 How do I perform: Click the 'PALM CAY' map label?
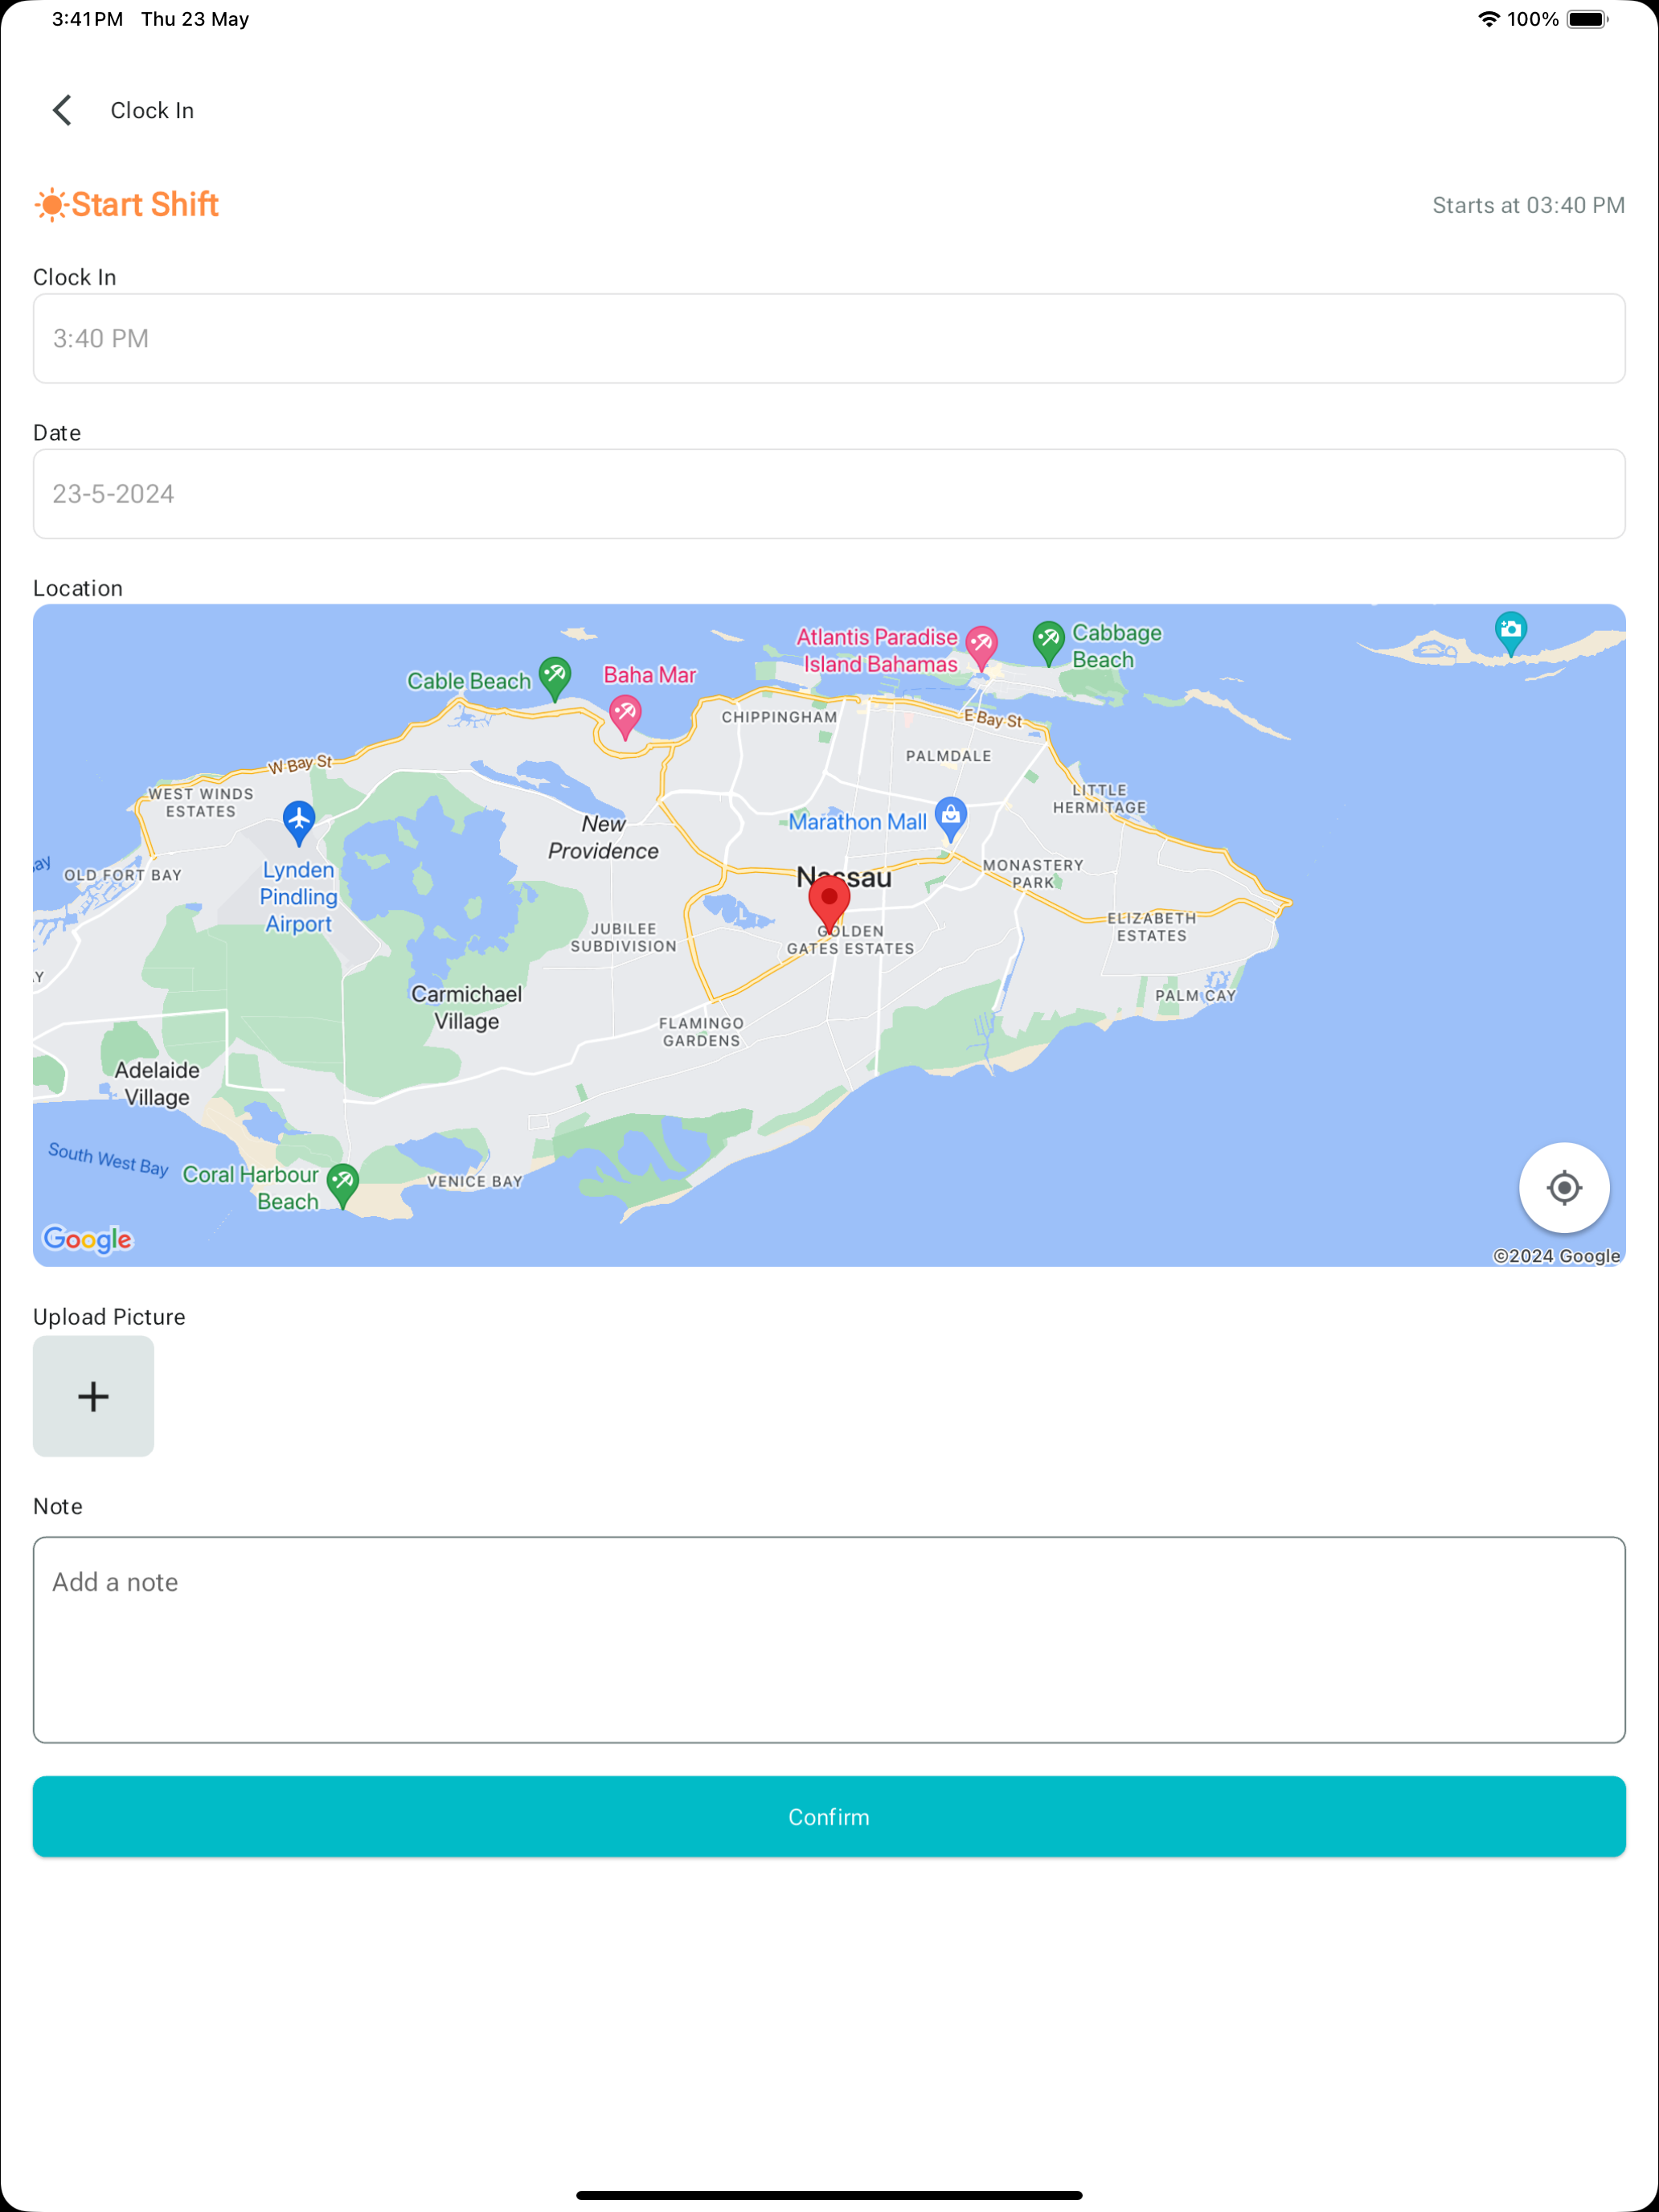pos(1195,996)
